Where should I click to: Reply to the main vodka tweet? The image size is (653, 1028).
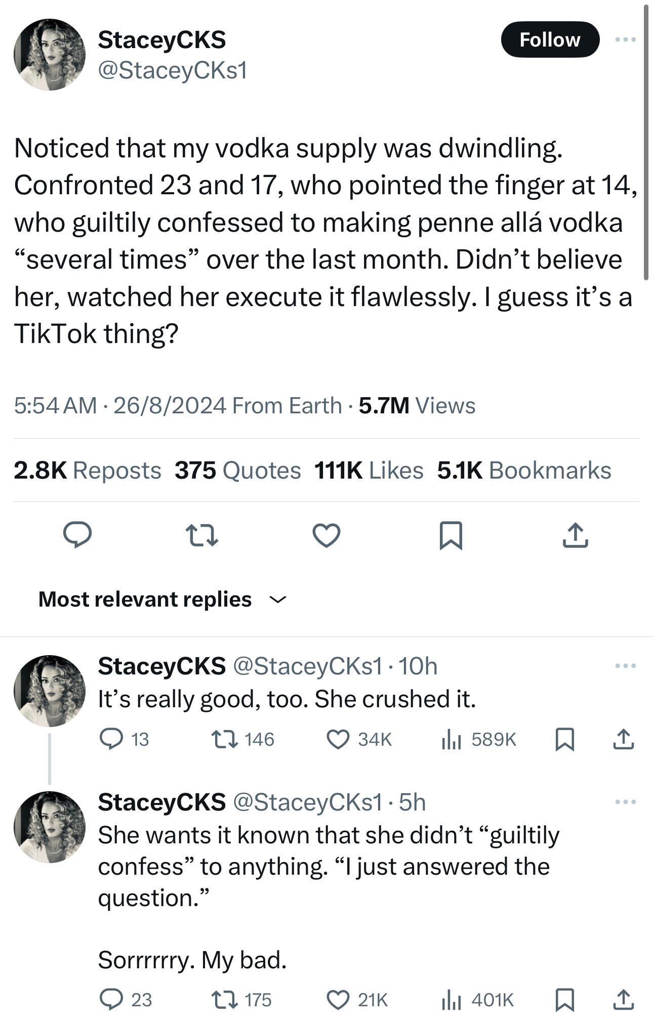(77, 535)
